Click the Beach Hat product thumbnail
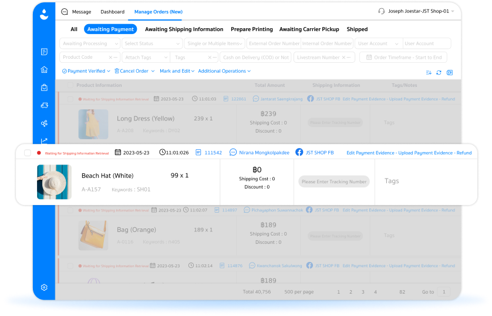Screen dimensions: 492x316 tap(54, 182)
